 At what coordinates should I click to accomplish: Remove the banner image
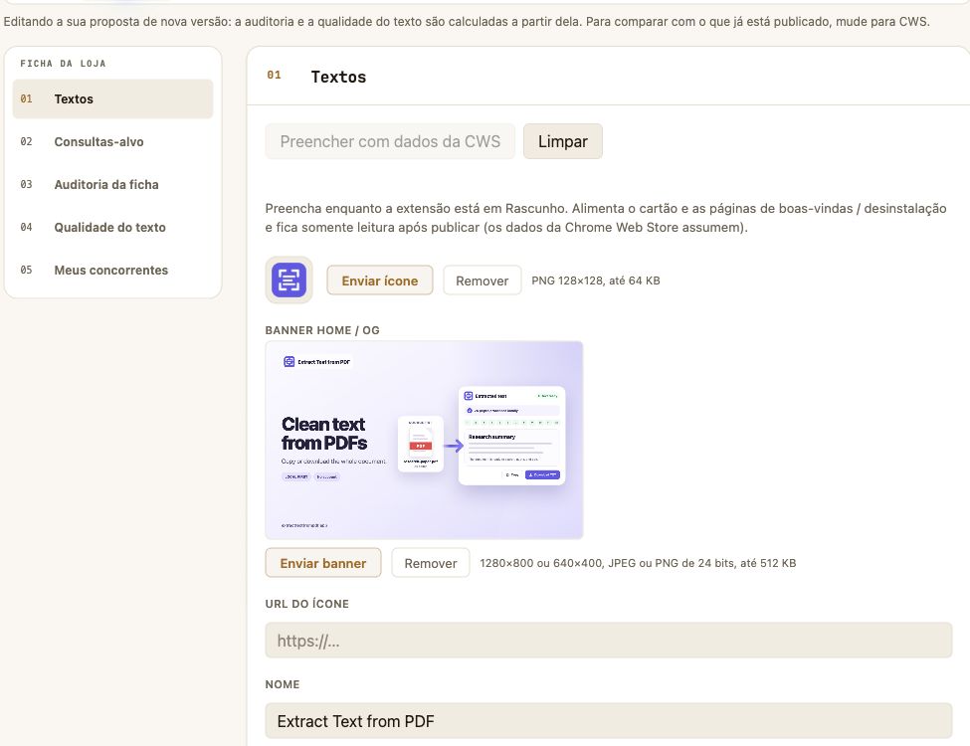point(431,563)
